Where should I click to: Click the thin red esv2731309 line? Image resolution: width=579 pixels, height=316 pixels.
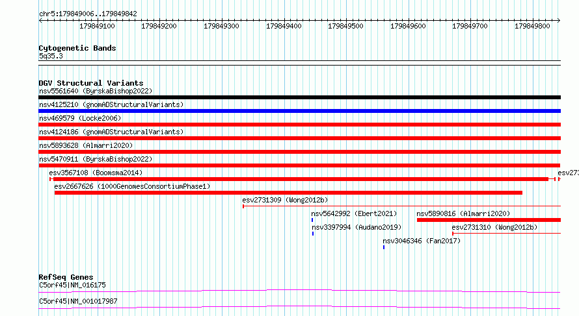[x=402, y=206]
